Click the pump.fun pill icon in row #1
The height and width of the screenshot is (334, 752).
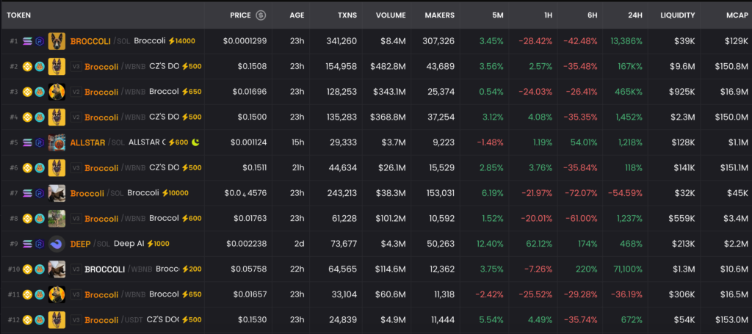39,41
